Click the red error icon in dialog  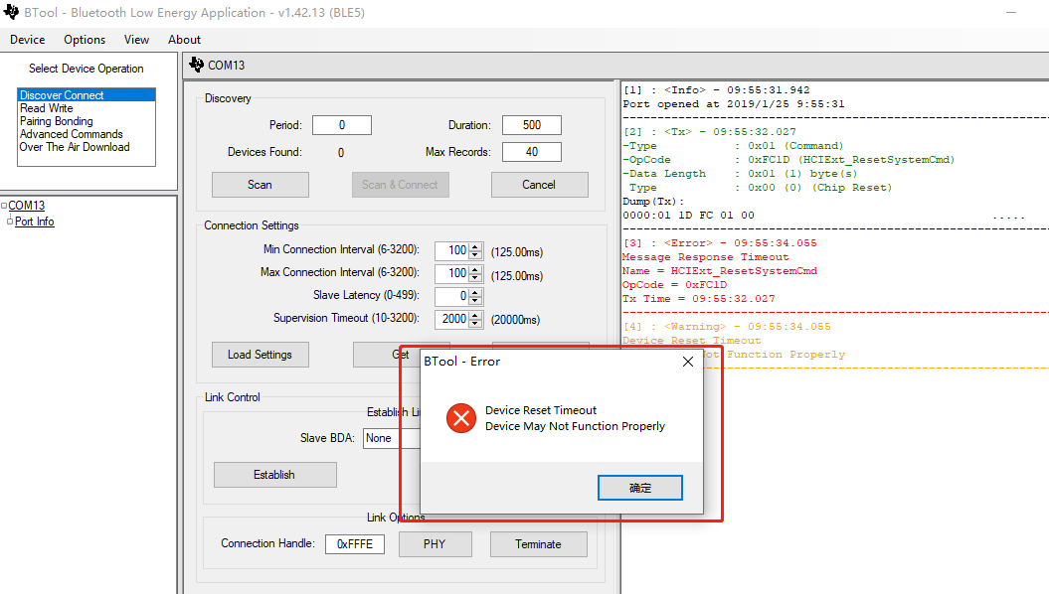click(461, 418)
